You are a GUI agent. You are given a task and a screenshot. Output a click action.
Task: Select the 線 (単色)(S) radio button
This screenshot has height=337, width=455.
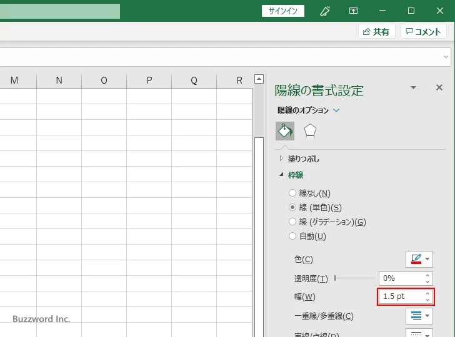pyautogui.click(x=292, y=207)
